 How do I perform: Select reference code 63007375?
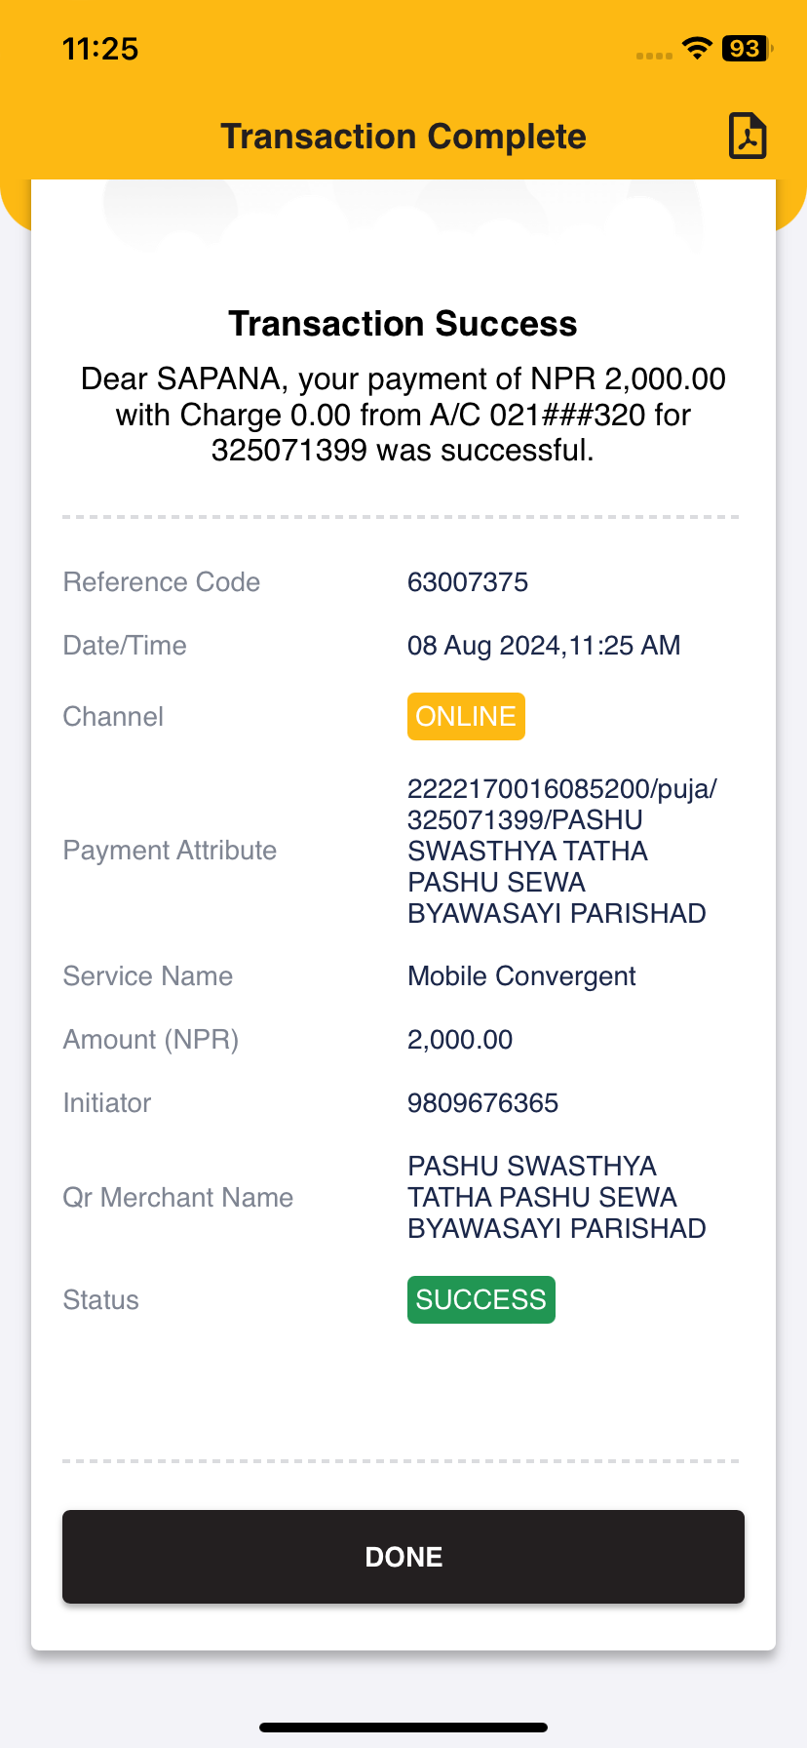click(468, 582)
